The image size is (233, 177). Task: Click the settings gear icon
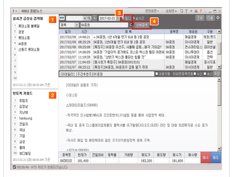pyautogui.click(x=218, y=18)
